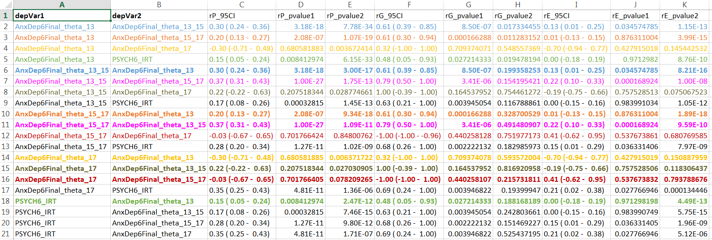Select the row 21 header
The height and width of the screenshot is (240, 712).
(6, 234)
